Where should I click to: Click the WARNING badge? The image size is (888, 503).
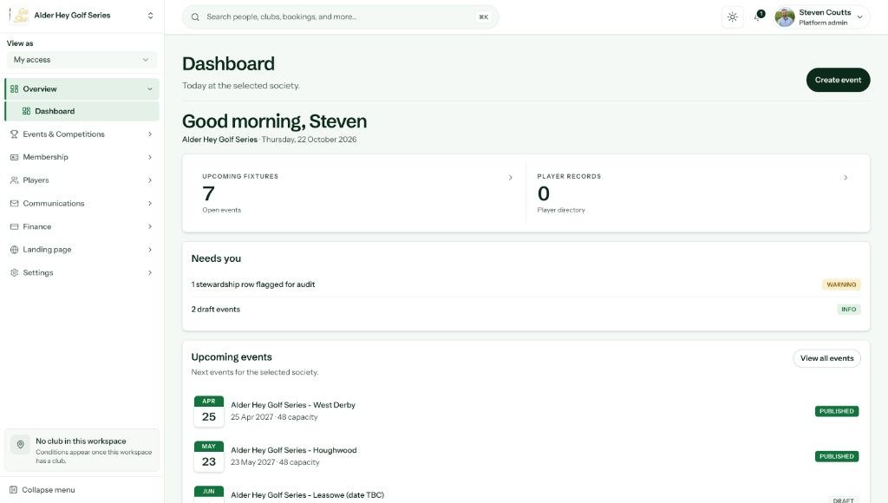click(841, 284)
